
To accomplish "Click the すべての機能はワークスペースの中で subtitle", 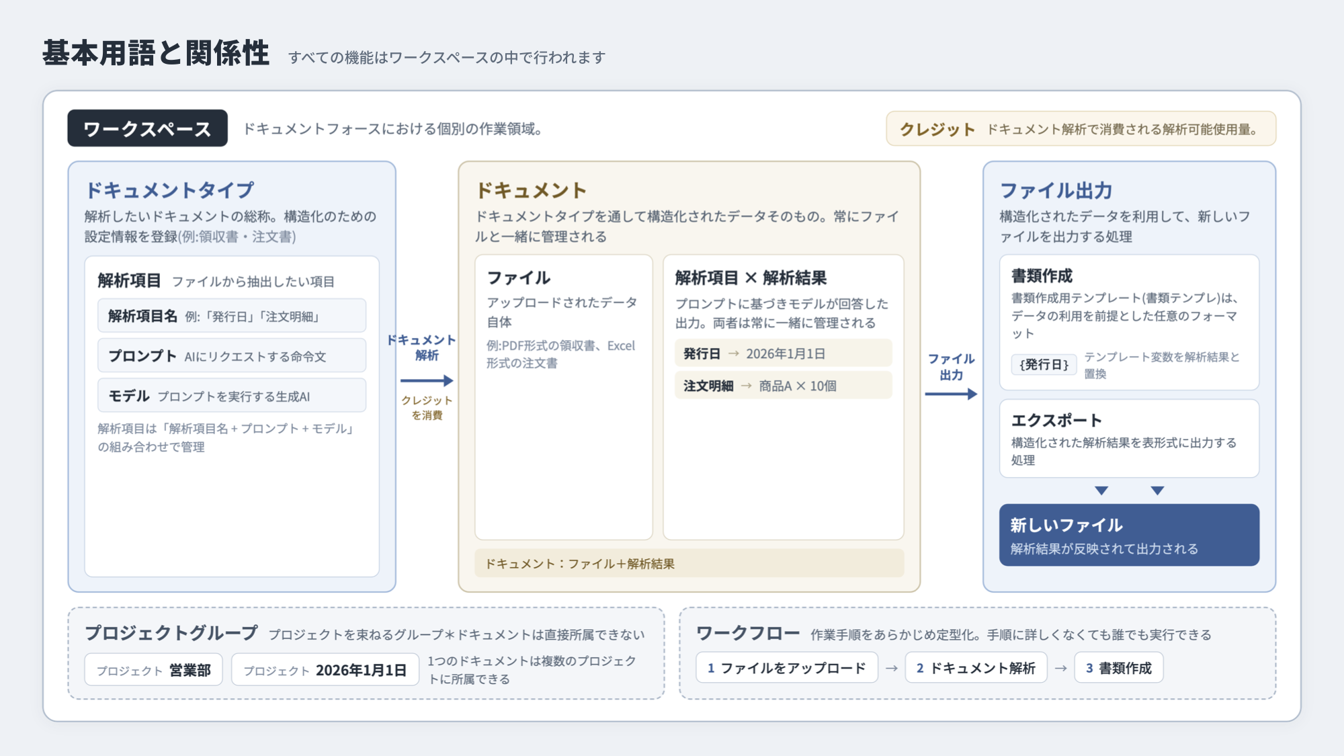I will 447,58.
